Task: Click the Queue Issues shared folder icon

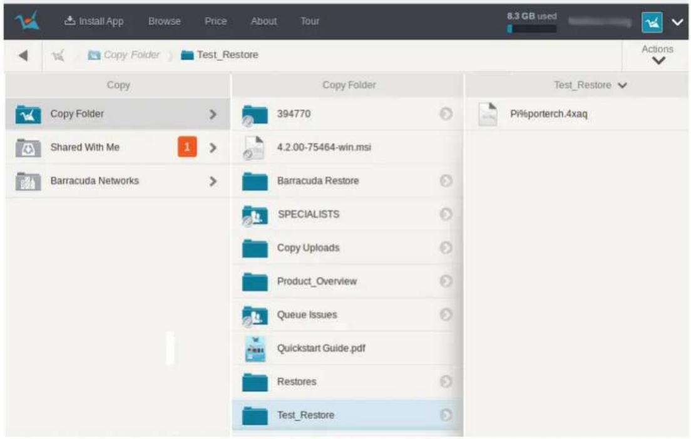Action: coord(255,316)
